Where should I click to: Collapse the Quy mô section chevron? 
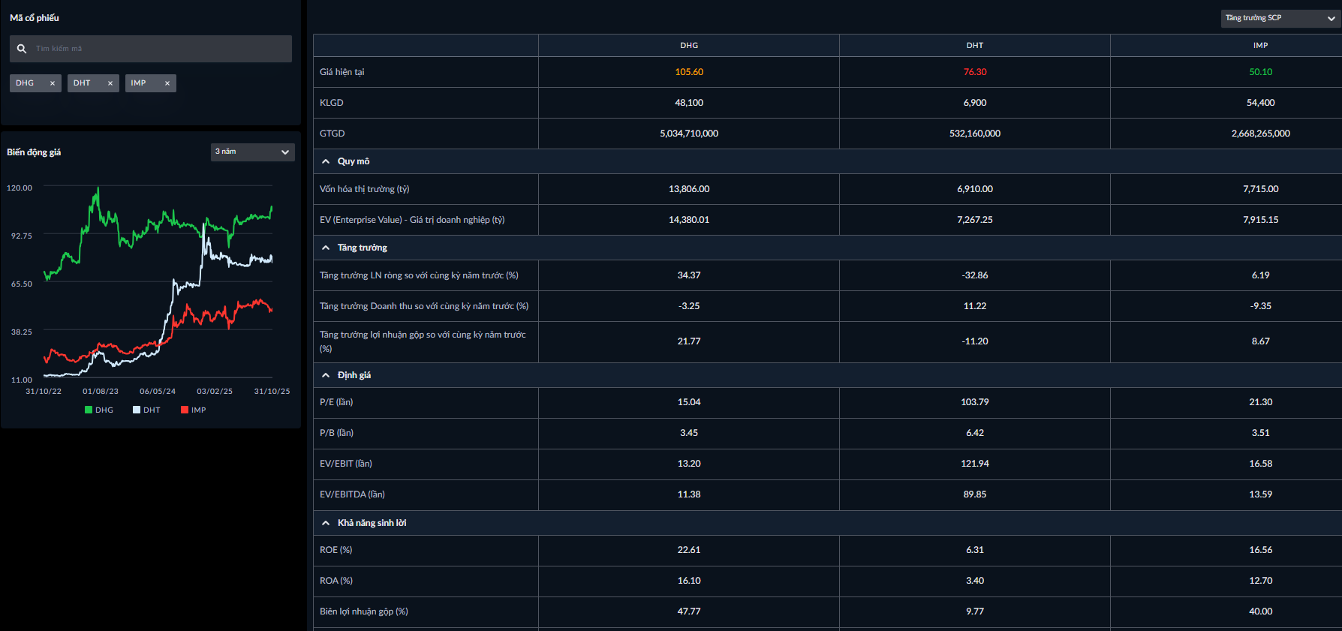326,161
